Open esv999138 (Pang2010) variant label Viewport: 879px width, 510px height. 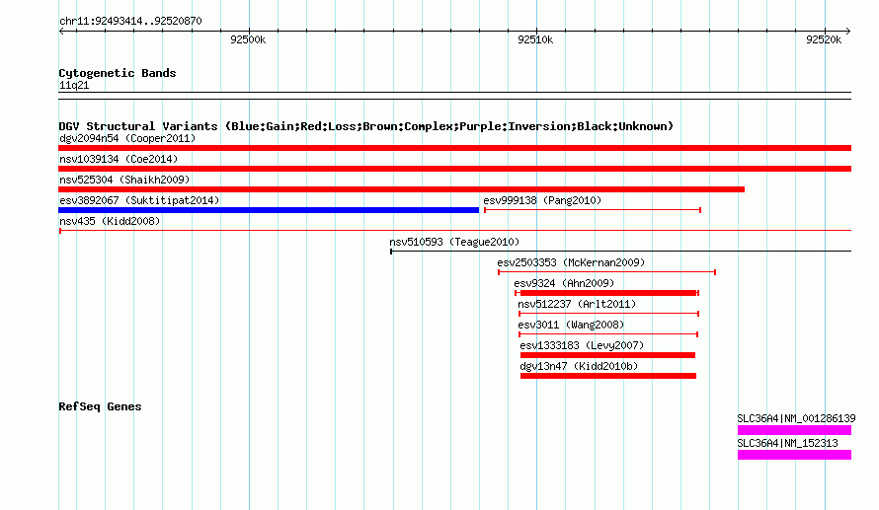point(542,200)
